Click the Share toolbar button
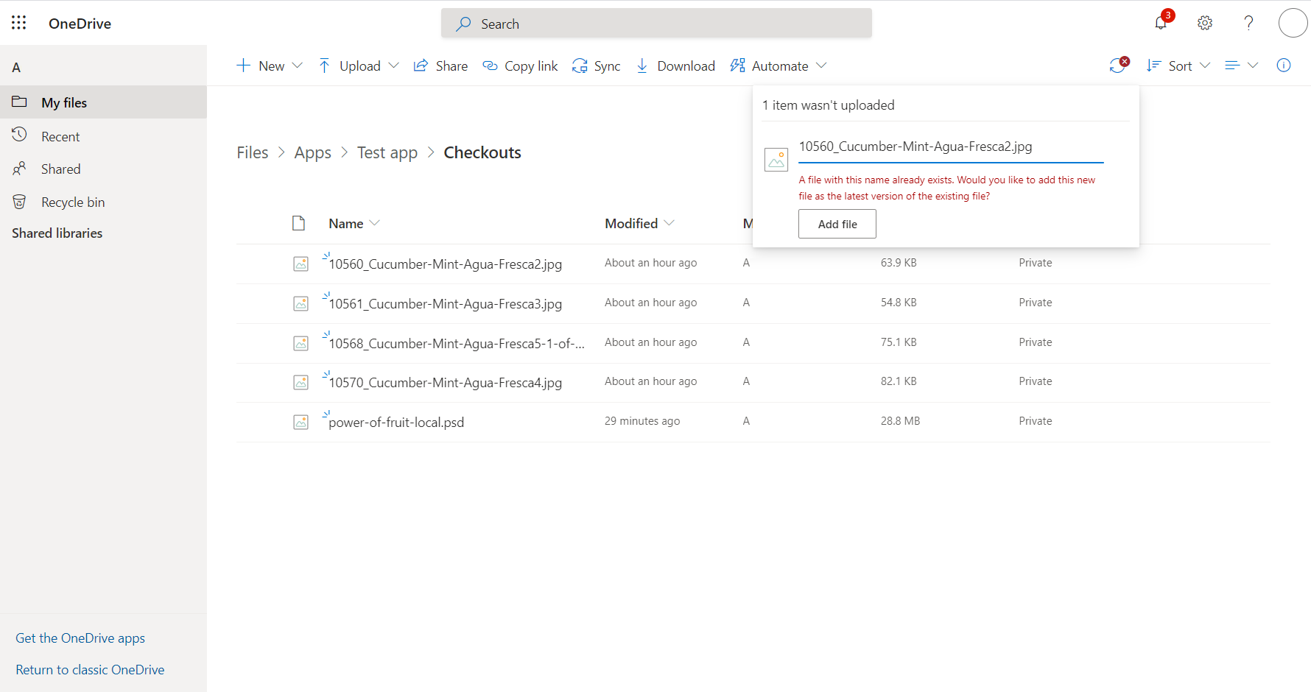This screenshot has height=692, width=1311. tap(440, 66)
